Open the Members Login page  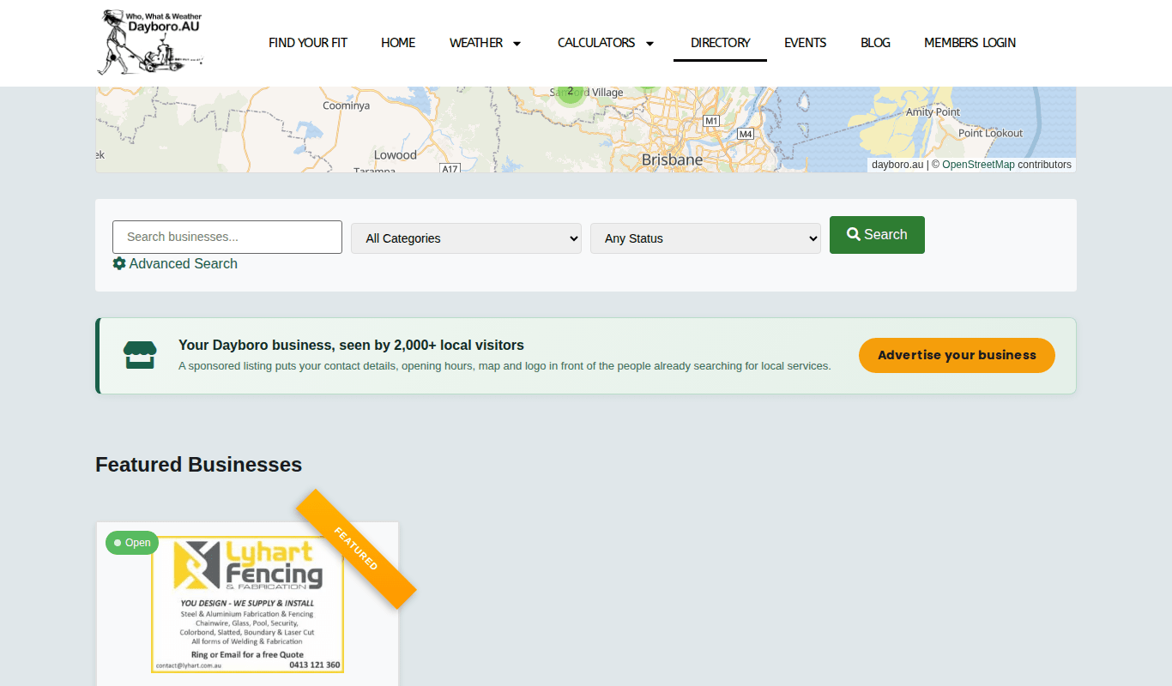970,43
